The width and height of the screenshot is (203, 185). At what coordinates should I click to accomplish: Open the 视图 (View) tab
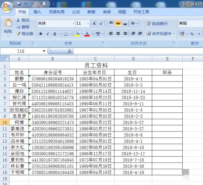(122, 12)
